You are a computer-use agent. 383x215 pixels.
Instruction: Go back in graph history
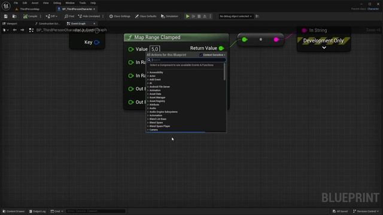pos(14,30)
